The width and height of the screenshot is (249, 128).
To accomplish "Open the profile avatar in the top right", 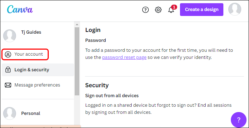I will pos(234,9).
